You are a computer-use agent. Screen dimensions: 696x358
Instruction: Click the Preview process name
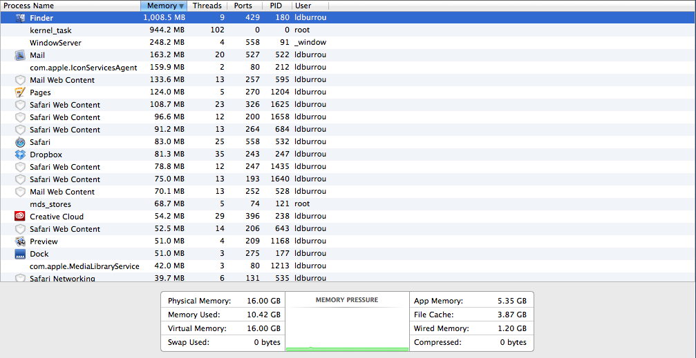point(44,241)
